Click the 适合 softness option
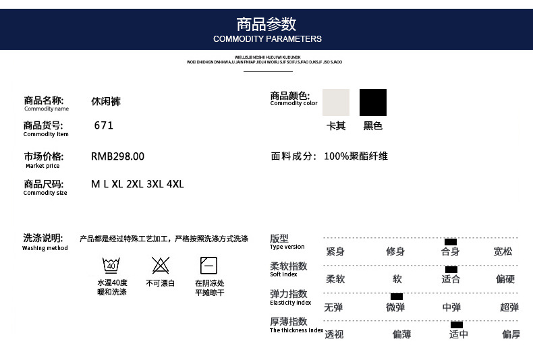This screenshot has width=533, height=364. pos(451,279)
